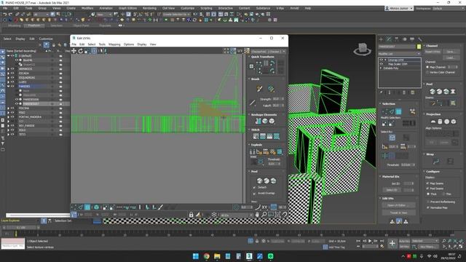Select the Thin seam display radio button
Screen dimensions: 466x262
[x=443, y=194]
